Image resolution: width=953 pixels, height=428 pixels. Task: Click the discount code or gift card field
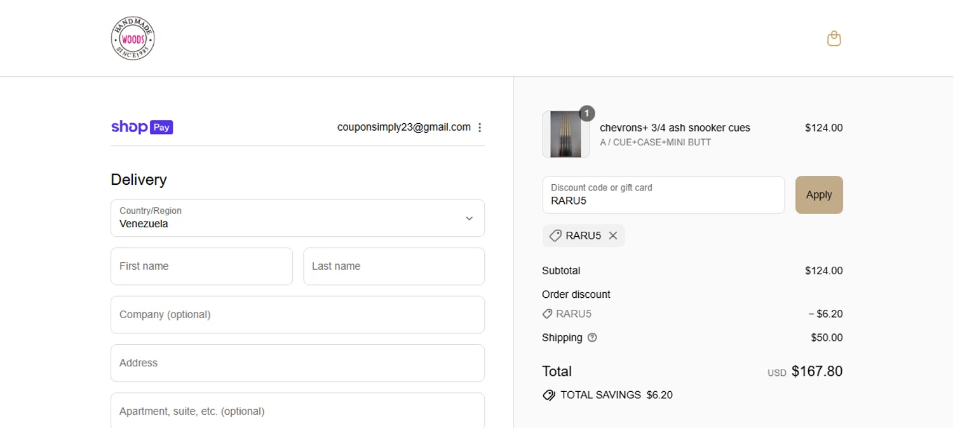pyautogui.click(x=663, y=195)
